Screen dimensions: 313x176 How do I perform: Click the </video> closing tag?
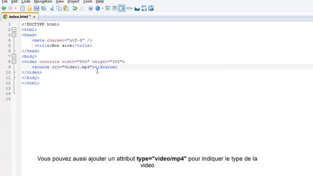tap(32, 72)
